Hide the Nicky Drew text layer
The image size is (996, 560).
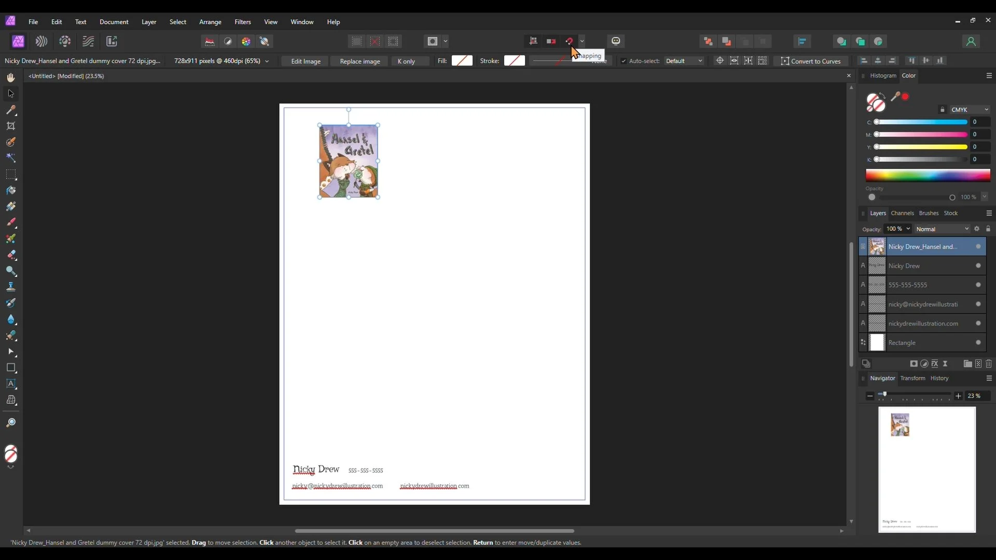pos(978,265)
